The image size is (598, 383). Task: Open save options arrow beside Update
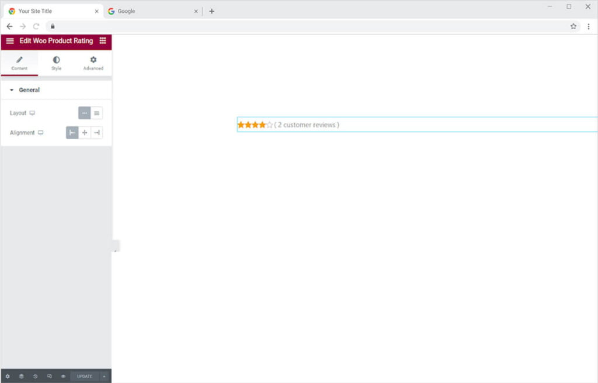pos(104,376)
